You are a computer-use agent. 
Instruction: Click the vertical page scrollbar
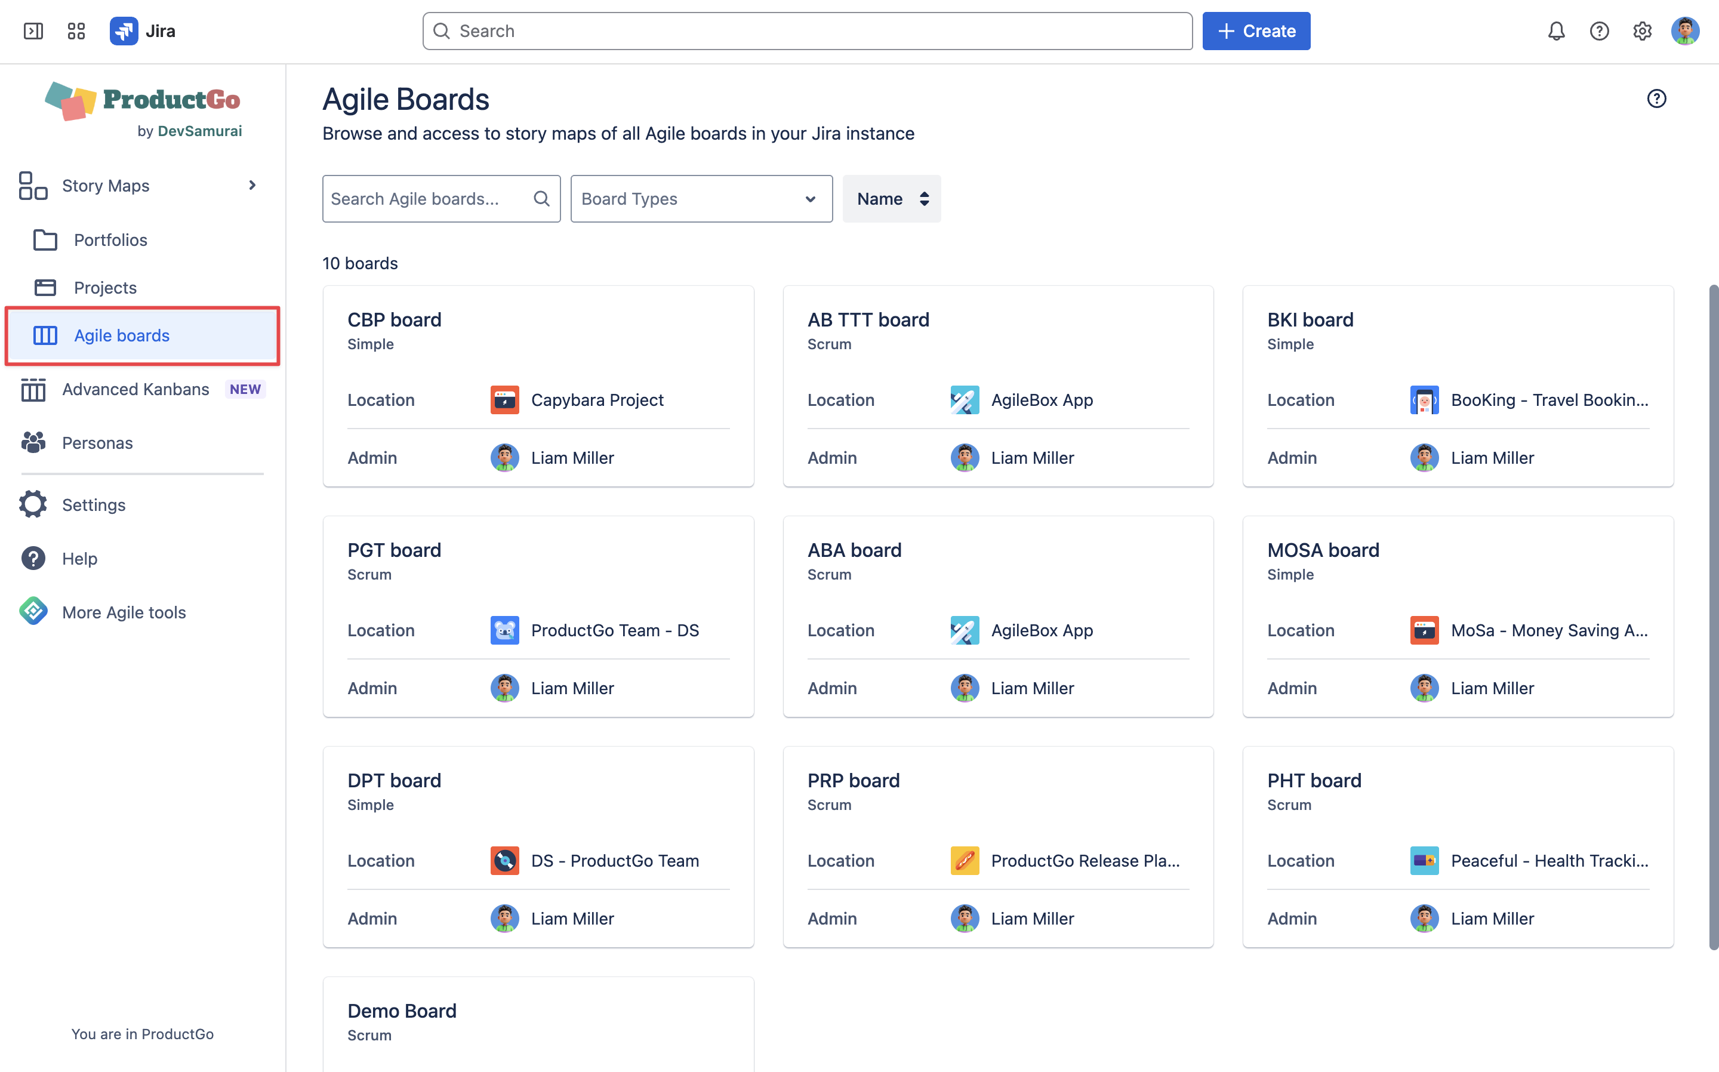click(x=1712, y=617)
